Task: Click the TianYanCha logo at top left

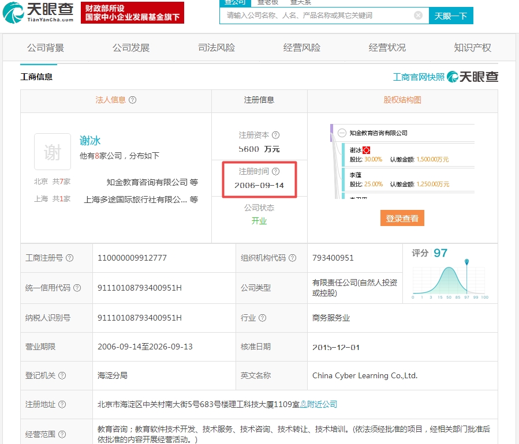Action: click(x=38, y=12)
